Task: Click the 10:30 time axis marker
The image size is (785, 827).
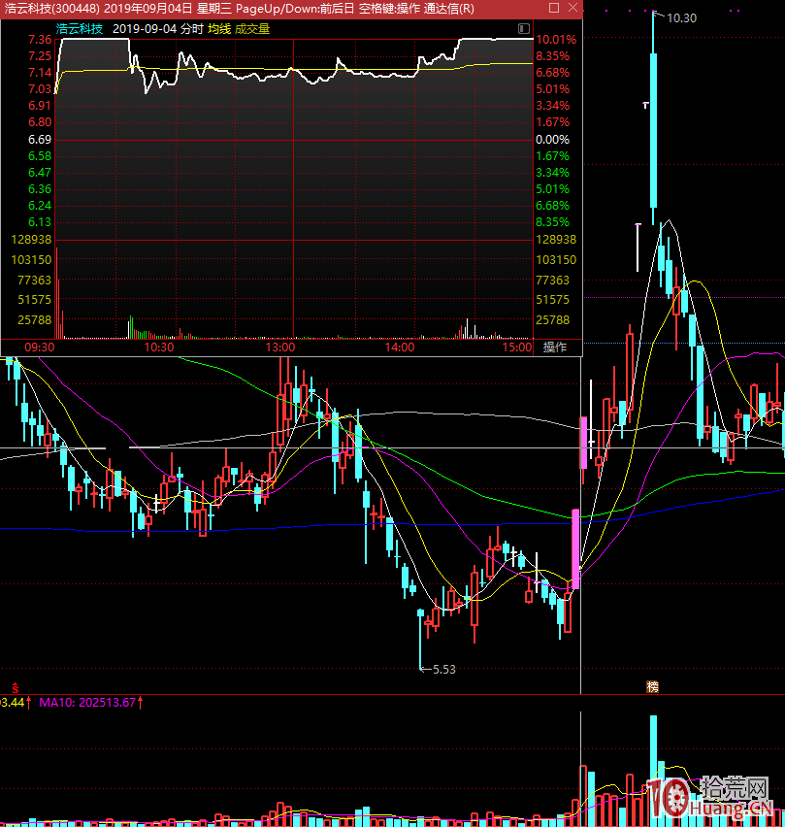Action: coord(159,347)
